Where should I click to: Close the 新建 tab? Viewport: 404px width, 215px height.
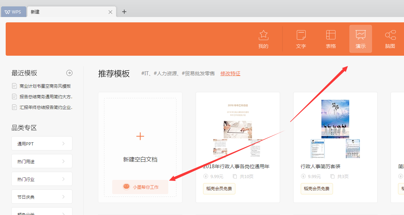pyautogui.click(x=110, y=12)
